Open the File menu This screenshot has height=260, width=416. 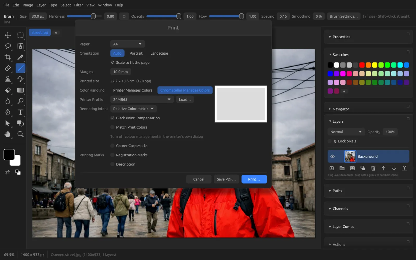tap(6, 5)
